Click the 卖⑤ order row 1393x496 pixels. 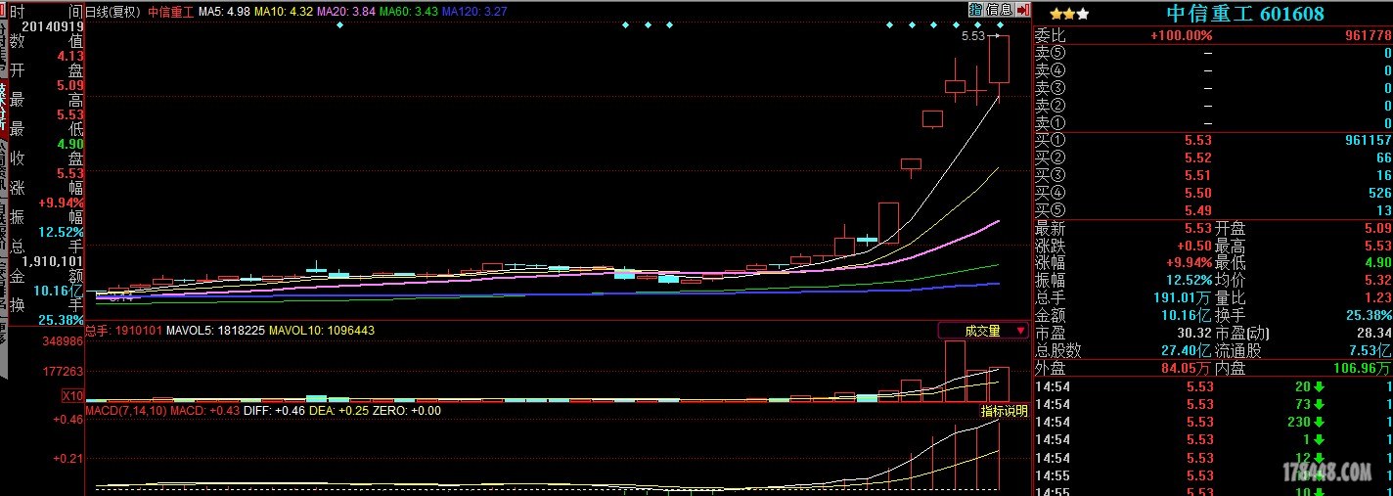[1213, 53]
